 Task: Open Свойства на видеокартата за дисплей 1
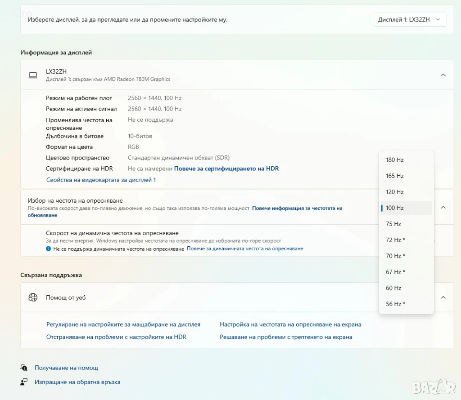point(101,180)
